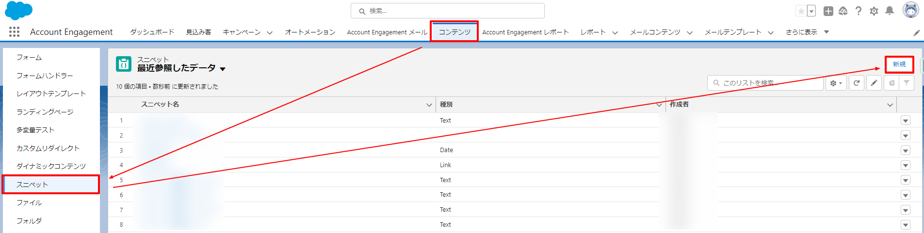Screen dimensions: 924x233
Task: Select レイアウトテンプレート in the sidebar
Action: (x=51, y=93)
